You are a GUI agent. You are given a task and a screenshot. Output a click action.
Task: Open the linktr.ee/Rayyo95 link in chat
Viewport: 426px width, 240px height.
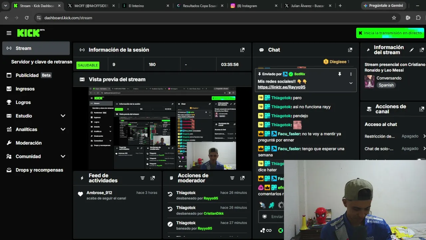tap(282, 87)
